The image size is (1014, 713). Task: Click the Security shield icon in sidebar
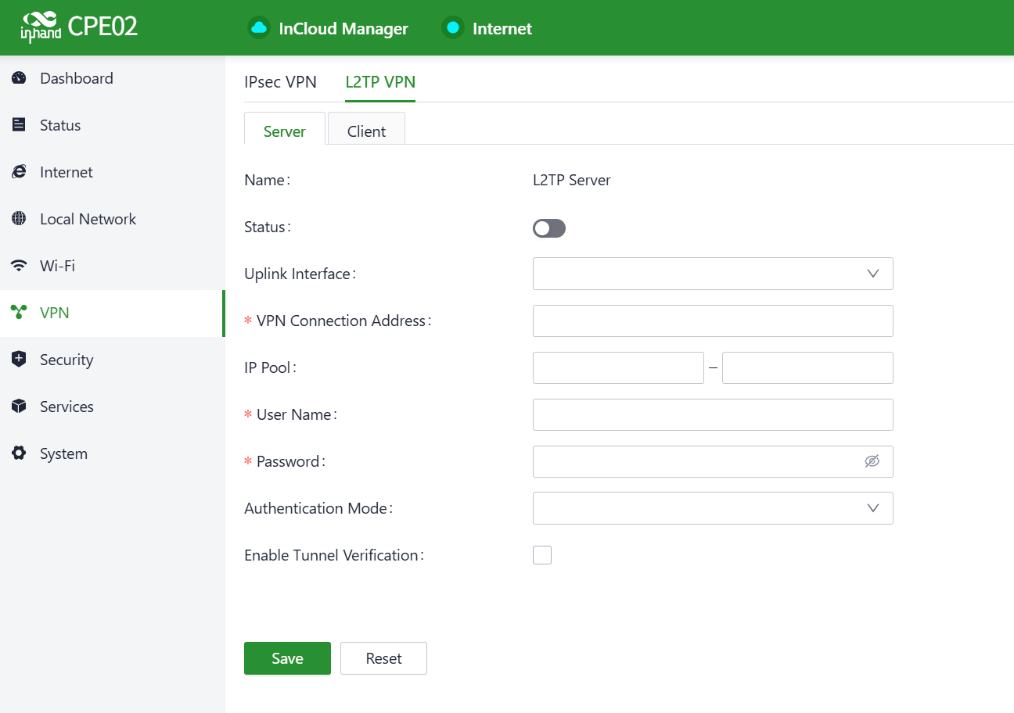(19, 360)
